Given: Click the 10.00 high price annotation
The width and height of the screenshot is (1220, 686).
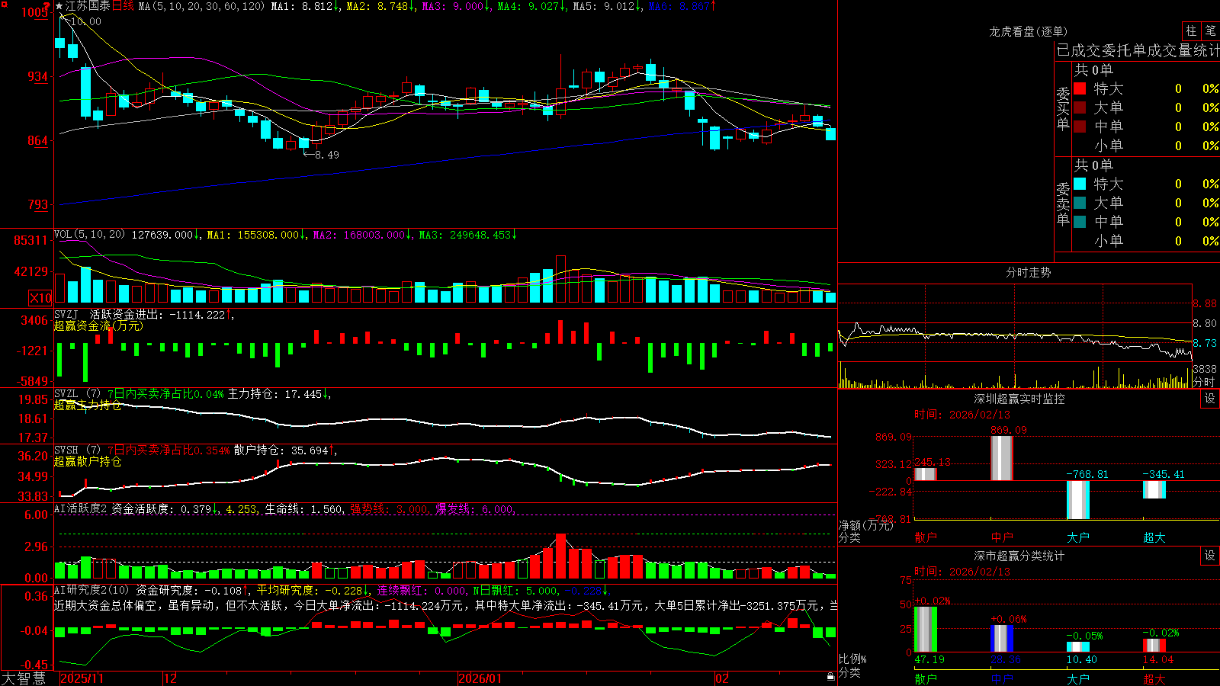Looking at the screenshot, I should [x=85, y=21].
